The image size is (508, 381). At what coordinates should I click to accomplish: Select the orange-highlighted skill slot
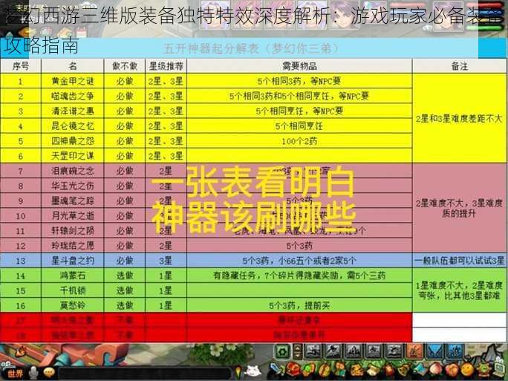(414, 352)
